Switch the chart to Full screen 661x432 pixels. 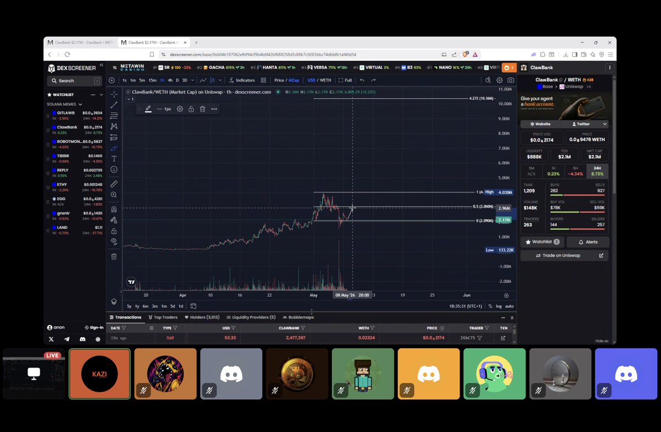pyautogui.click(x=345, y=80)
